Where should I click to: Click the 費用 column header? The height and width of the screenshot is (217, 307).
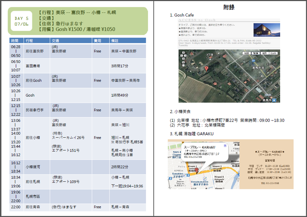coord(101,41)
